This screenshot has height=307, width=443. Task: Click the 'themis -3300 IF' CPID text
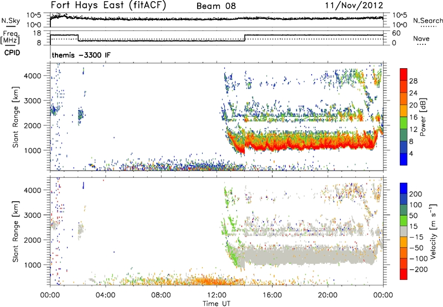[81, 55]
